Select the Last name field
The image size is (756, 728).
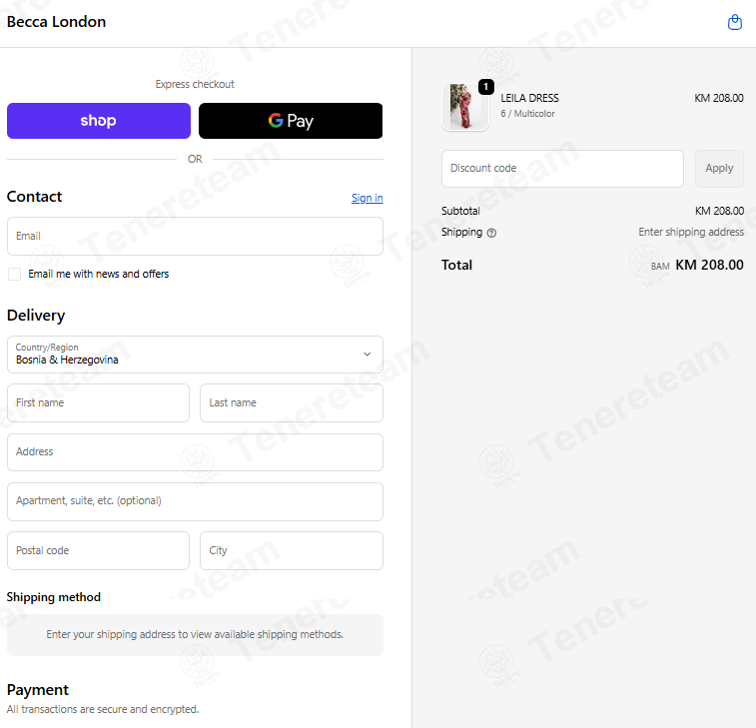pyautogui.click(x=292, y=403)
